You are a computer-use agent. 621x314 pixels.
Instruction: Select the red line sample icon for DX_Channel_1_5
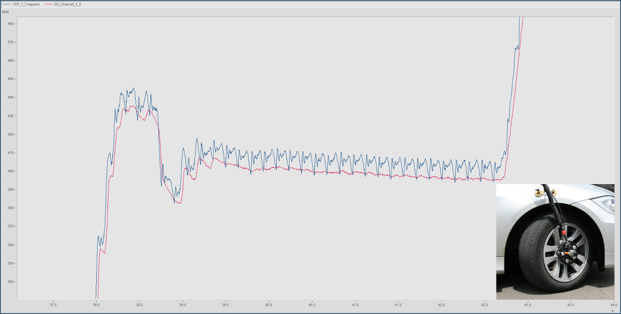(x=48, y=4)
